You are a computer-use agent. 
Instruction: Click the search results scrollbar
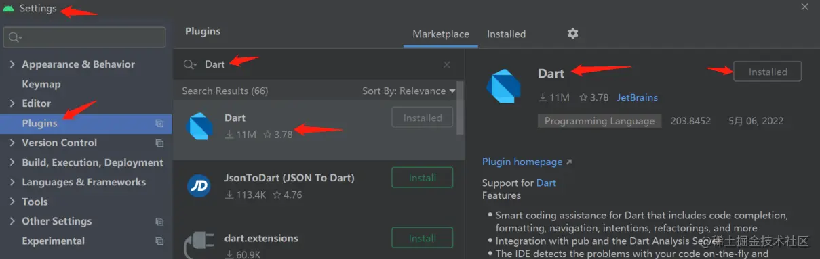pyautogui.click(x=461, y=108)
